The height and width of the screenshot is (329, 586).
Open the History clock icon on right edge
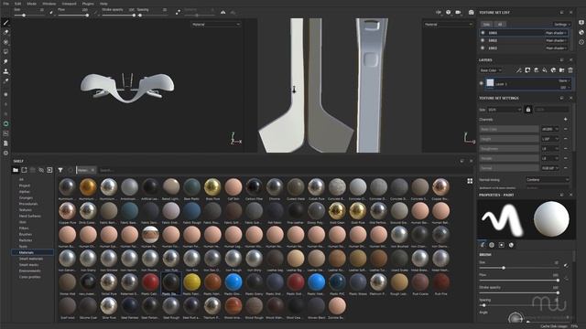click(581, 42)
